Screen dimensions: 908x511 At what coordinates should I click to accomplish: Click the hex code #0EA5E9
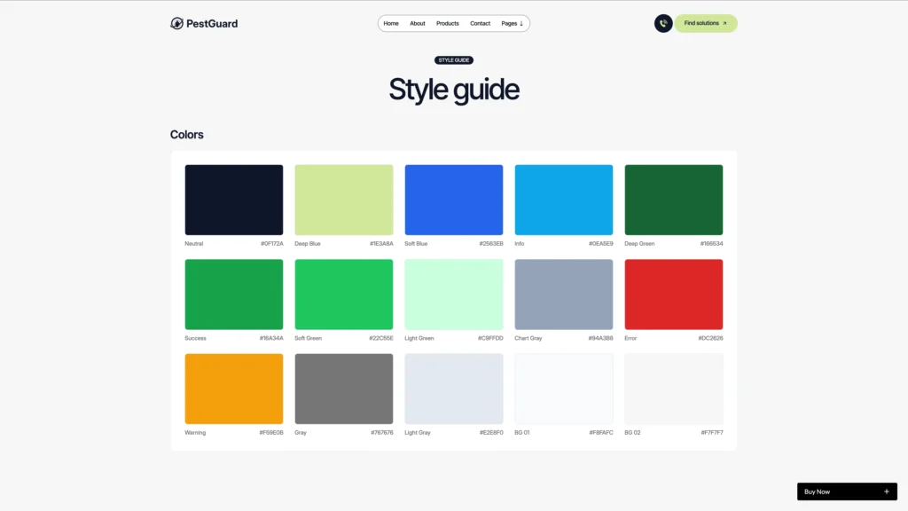coord(600,244)
